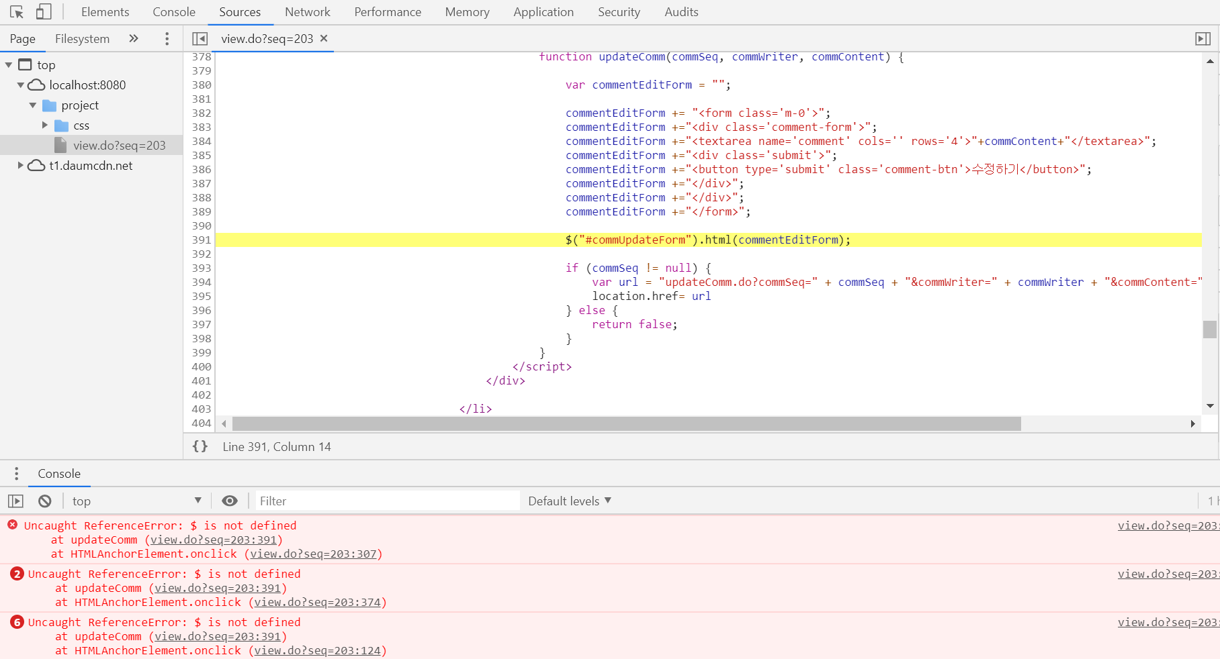Select t1.daumcdn.net domain in tree

pos(91,166)
